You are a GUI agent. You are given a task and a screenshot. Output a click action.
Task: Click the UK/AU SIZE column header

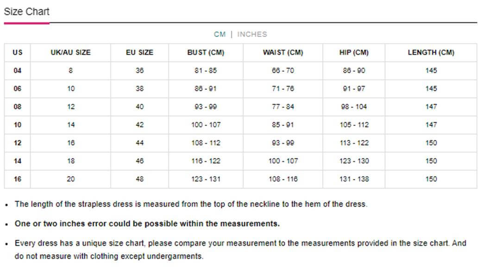click(70, 52)
